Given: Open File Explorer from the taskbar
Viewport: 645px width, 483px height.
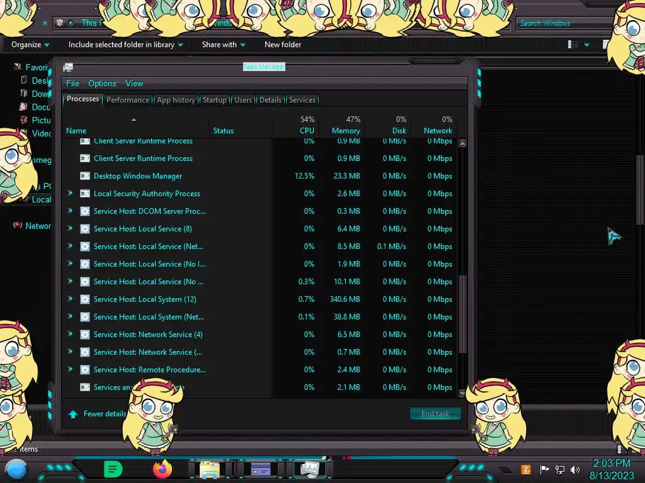Looking at the screenshot, I should point(210,469).
